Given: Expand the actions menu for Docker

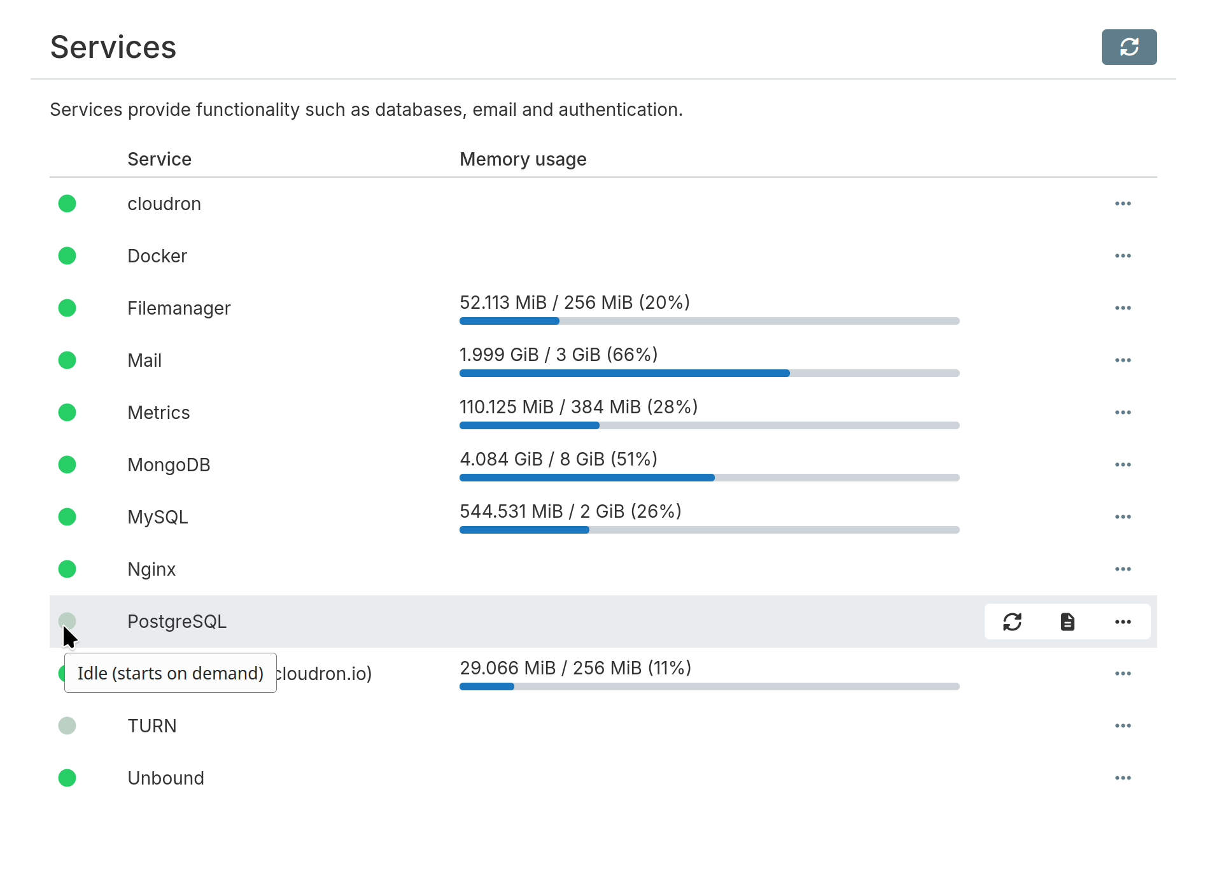Looking at the screenshot, I should click(1123, 256).
